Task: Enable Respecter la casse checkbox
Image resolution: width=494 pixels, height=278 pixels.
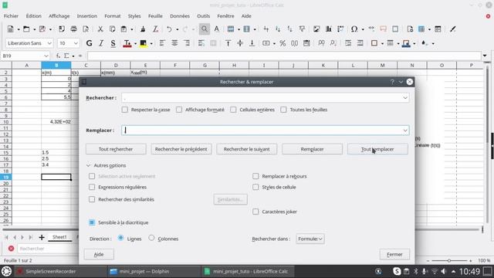Action: [125, 110]
